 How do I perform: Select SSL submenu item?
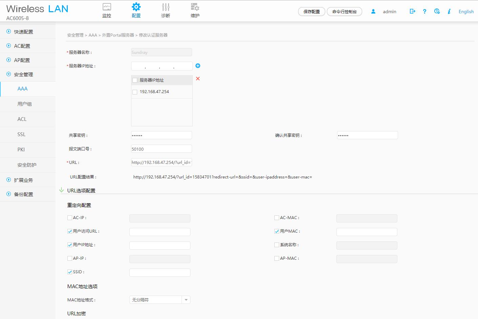coord(28,135)
